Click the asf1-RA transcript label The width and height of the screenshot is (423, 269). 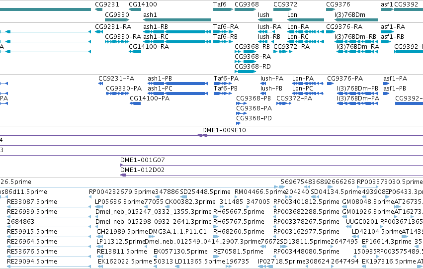click(393, 27)
